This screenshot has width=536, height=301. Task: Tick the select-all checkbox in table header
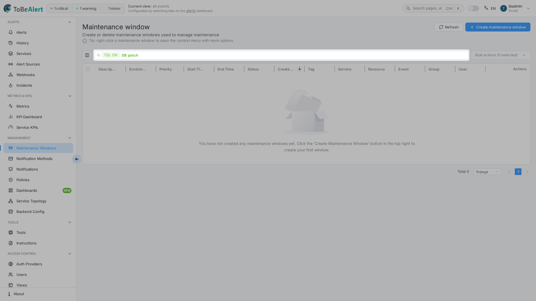point(88,69)
